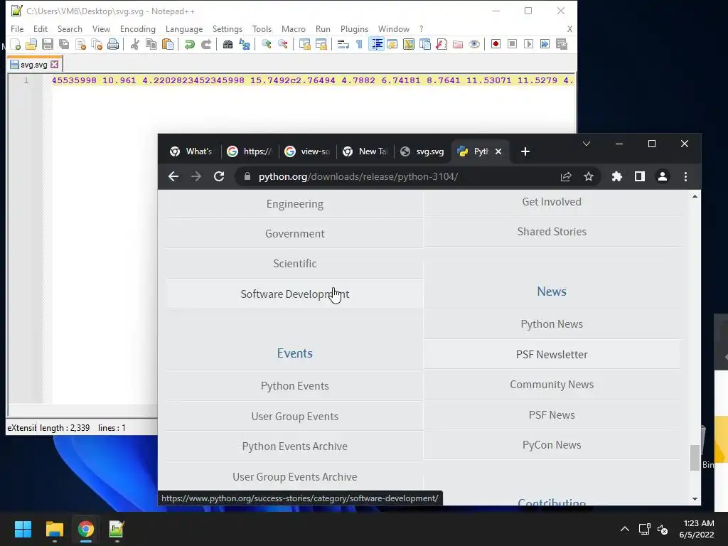Click the Redo arrow in Notepad++
This screenshot has height=546, width=728.
point(206,44)
